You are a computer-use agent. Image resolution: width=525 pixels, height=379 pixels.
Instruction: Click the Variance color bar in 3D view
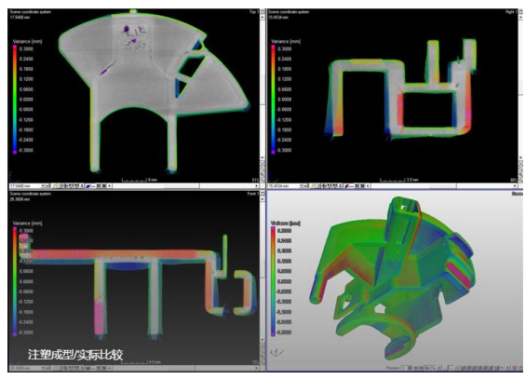(x=274, y=281)
